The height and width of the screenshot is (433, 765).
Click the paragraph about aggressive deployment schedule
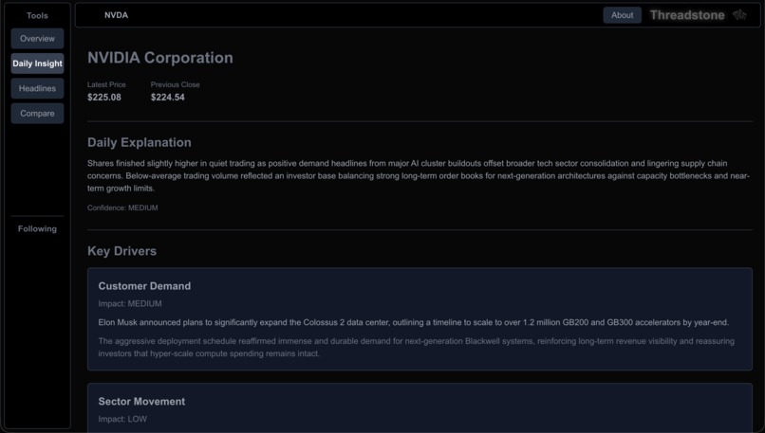point(416,348)
